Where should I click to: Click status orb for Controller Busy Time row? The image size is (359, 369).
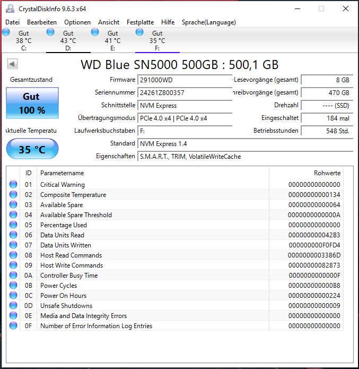coord(13,275)
